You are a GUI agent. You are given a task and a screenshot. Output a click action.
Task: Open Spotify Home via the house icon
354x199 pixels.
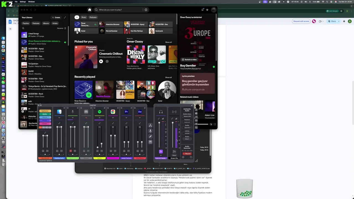(90, 10)
